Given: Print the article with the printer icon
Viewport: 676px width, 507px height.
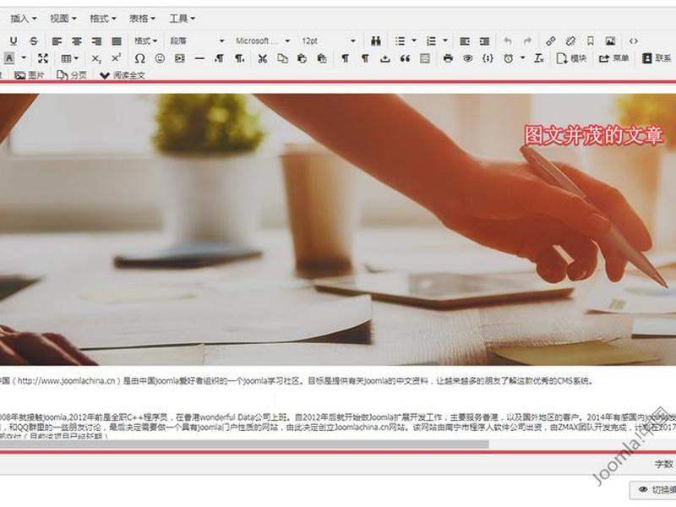Looking at the screenshot, I should [448, 58].
